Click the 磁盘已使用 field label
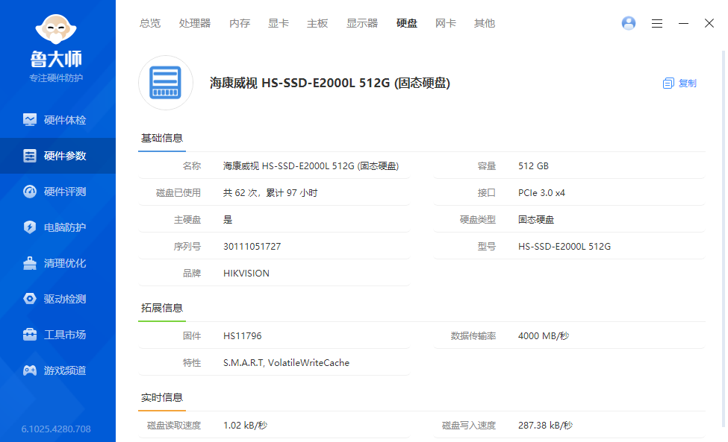Screen dimensions: 728x442 pos(178,193)
